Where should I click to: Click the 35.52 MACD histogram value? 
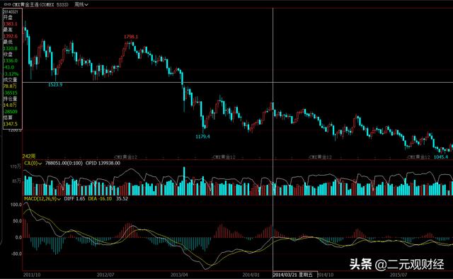tap(122, 199)
